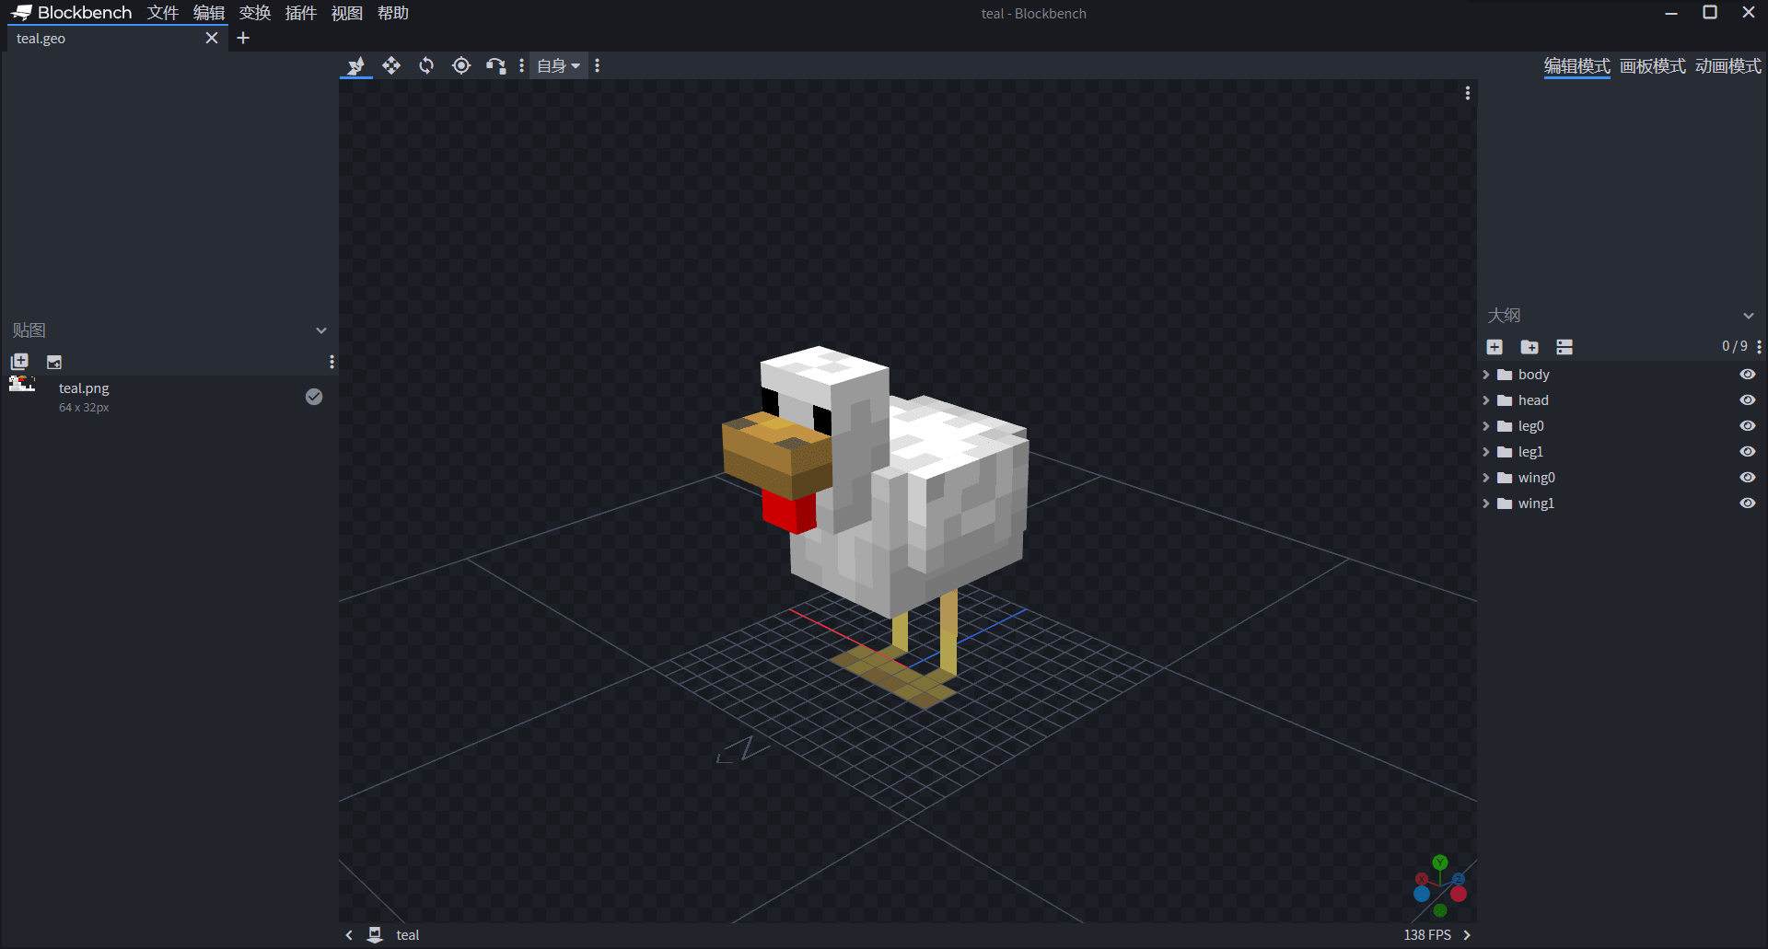Open the 编辑 menu
This screenshot has height=949, width=1768.
coord(209,13)
